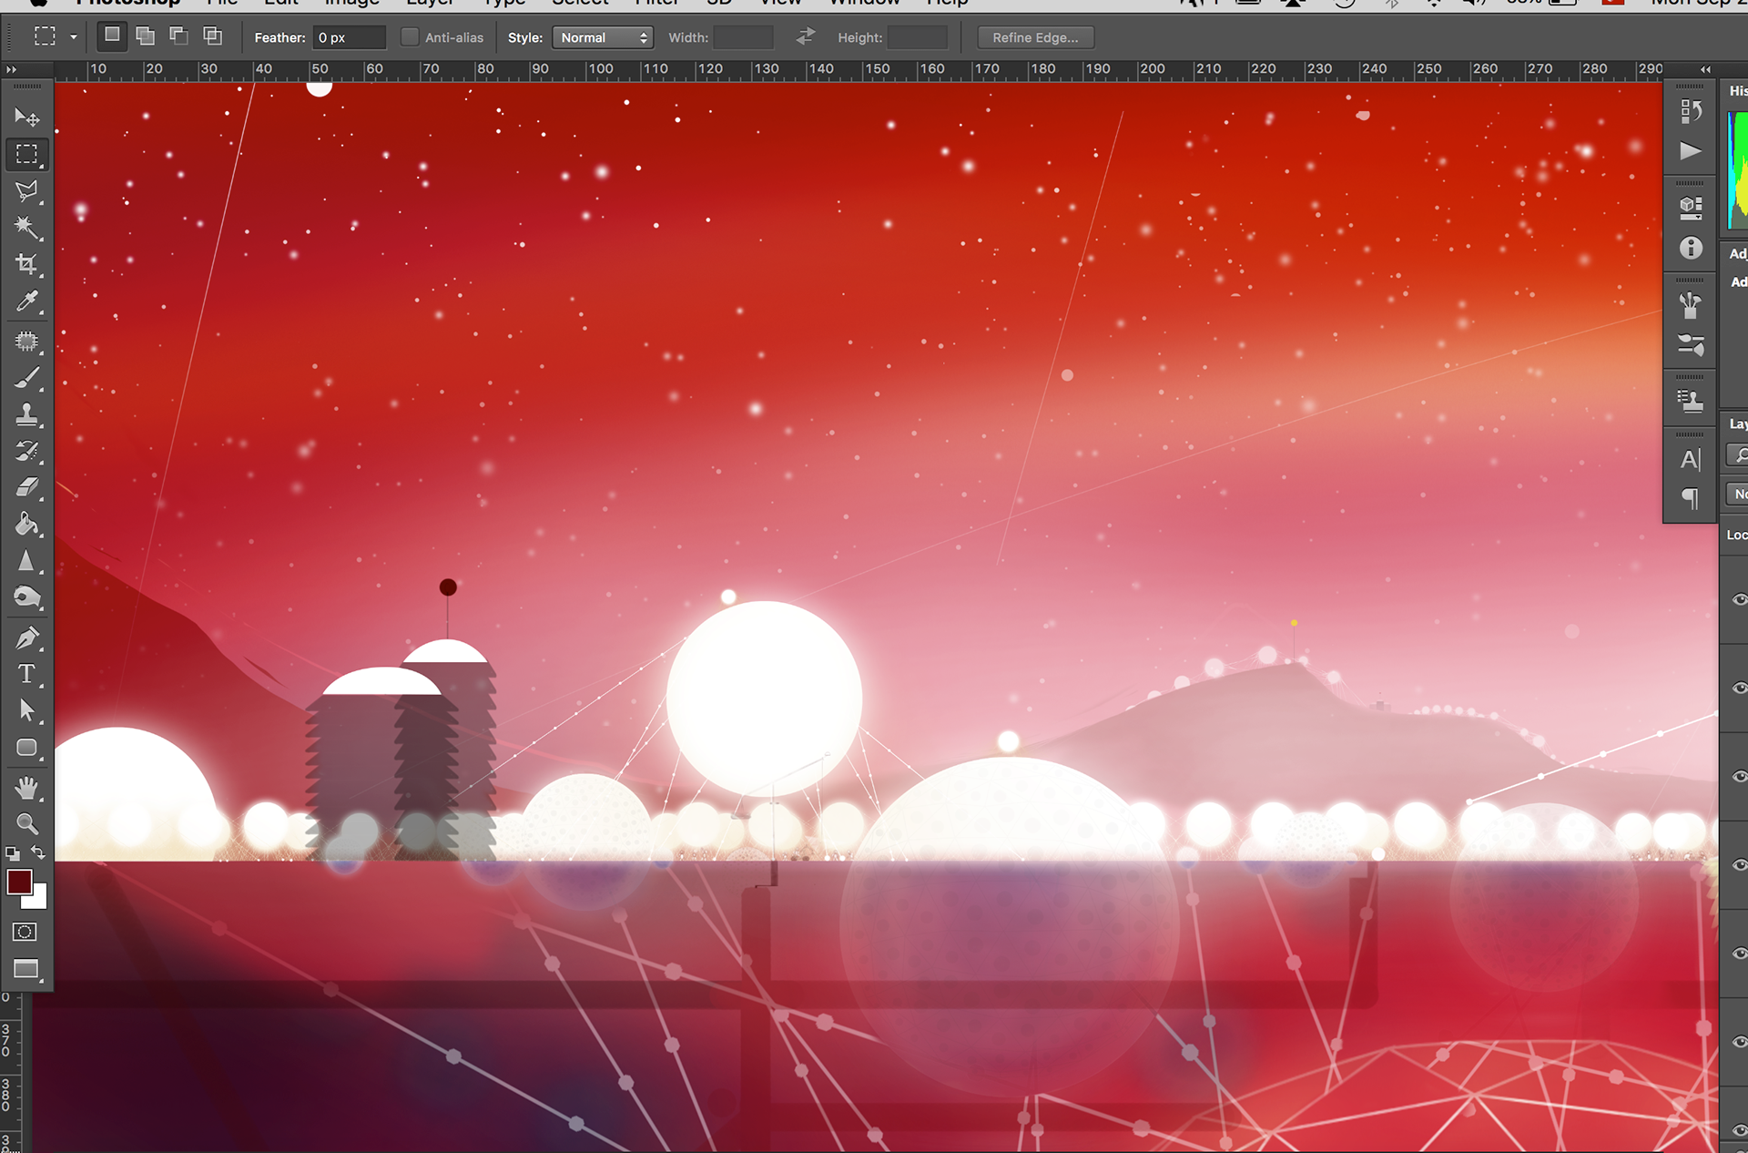Pick the Eyedropper tool

click(x=26, y=301)
